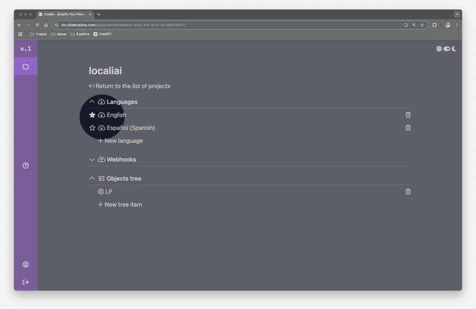The image size is (476, 309).
Task: Click the cloud download icon beside Languages
Action: point(101,102)
